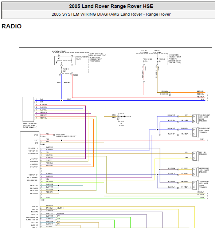Screen dimensions: 215x228
Task: Click the Rear Fuse Box description label
Action: (x=98, y=57)
